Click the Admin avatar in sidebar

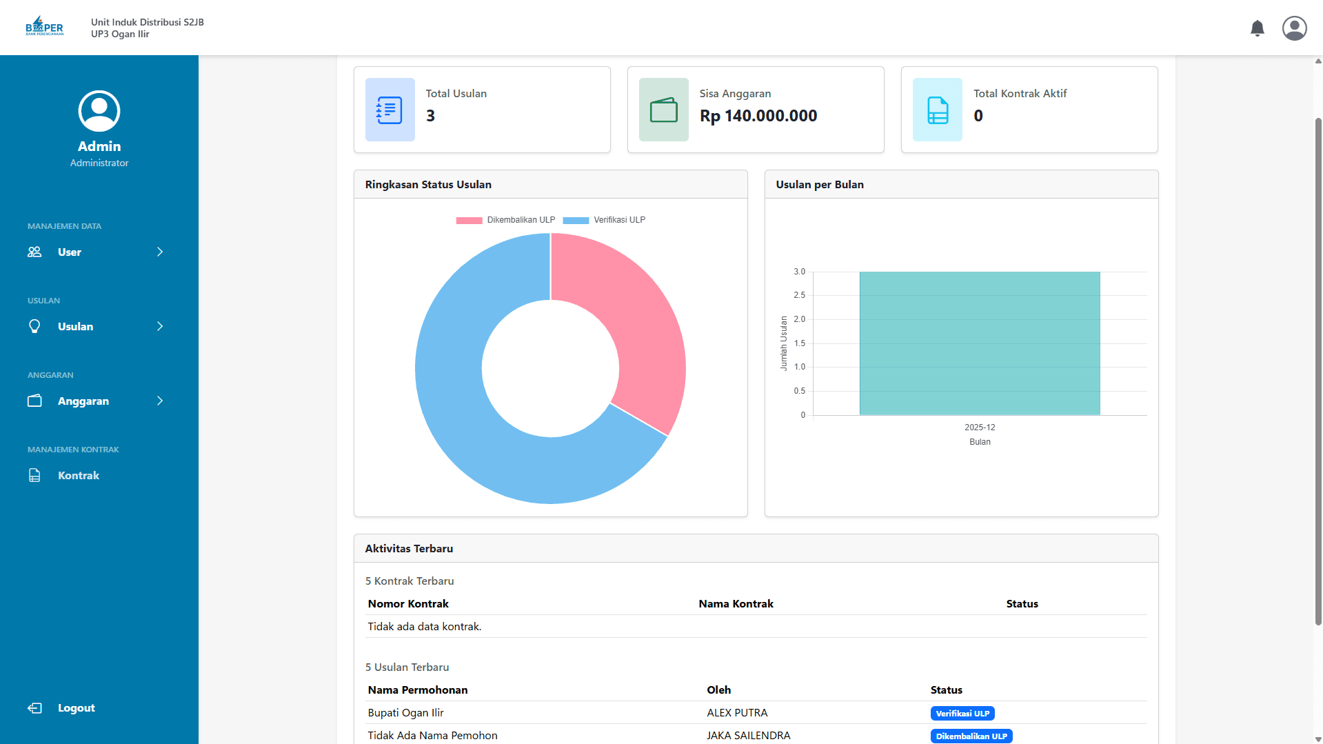coord(99,111)
